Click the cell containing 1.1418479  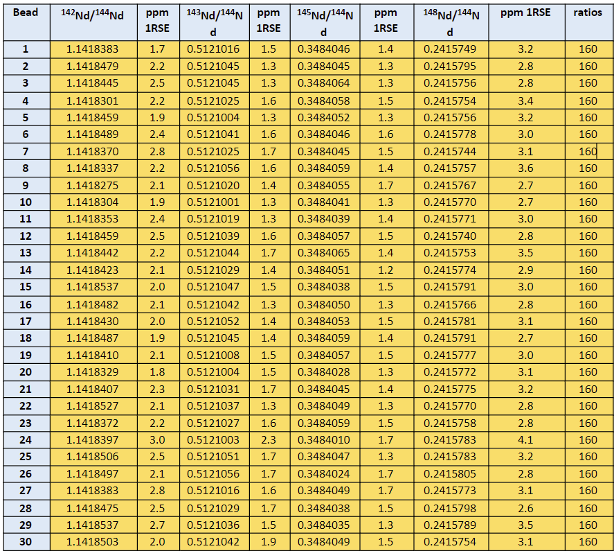tap(93, 67)
